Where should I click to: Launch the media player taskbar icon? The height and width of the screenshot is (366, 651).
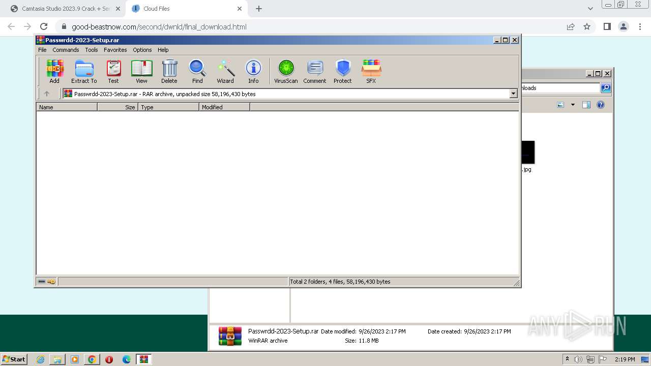[x=75, y=359]
